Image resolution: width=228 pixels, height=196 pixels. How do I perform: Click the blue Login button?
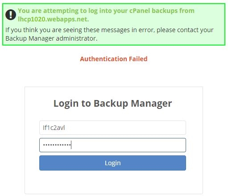[x=112, y=163]
